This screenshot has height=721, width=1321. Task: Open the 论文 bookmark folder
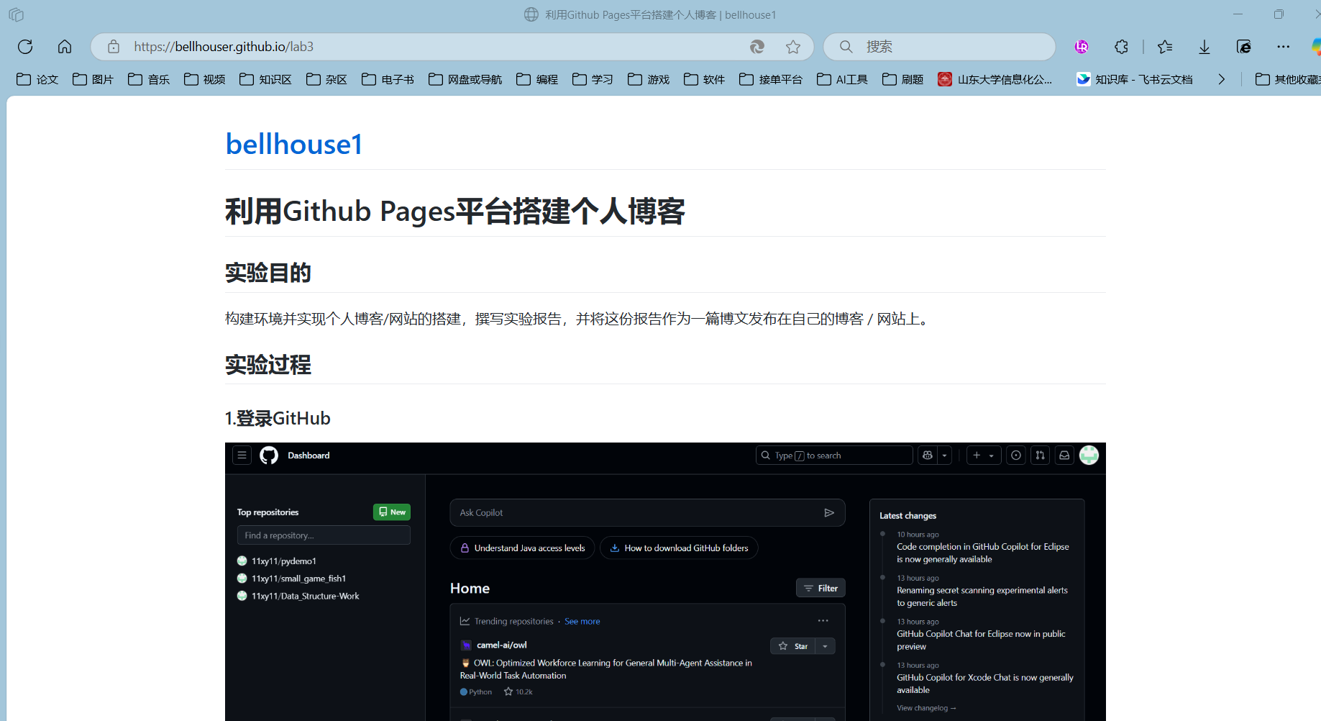[x=37, y=79]
